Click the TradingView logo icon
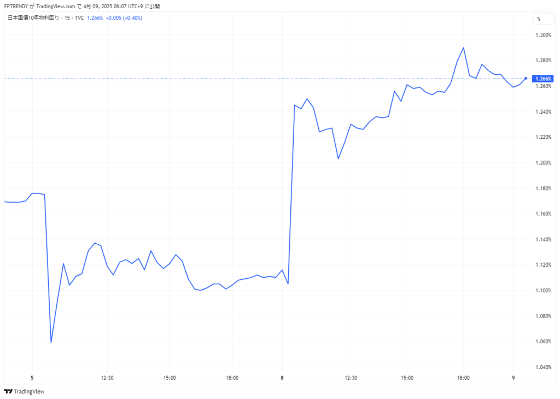The image size is (560, 399). [8, 391]
